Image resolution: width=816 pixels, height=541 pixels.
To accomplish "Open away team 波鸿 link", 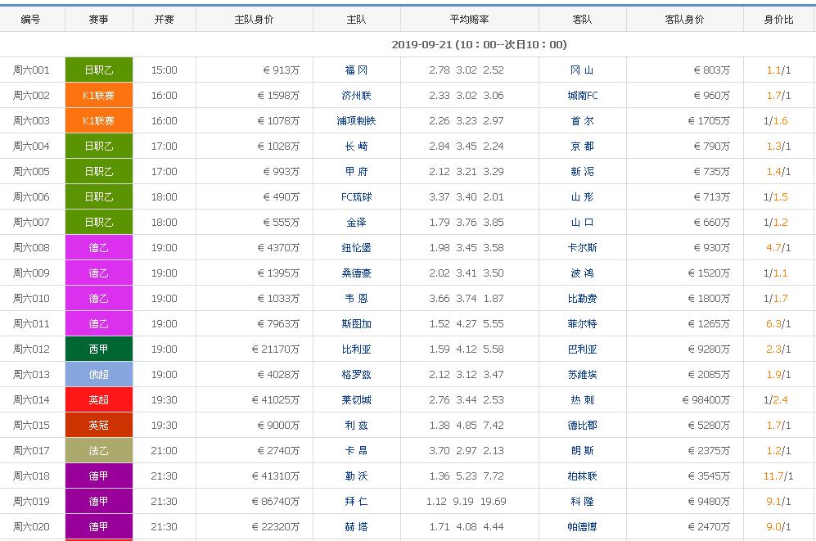I will tap(582, 273).
